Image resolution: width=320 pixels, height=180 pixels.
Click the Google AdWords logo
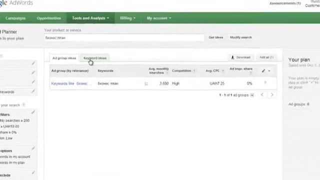[x=16, y=3]
